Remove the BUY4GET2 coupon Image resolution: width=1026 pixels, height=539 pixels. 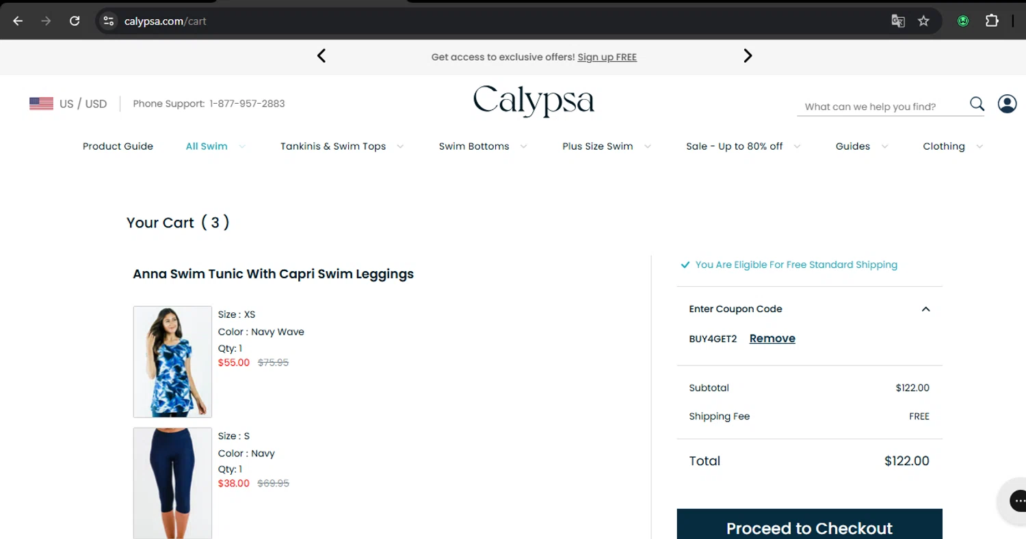coord(772,338)
